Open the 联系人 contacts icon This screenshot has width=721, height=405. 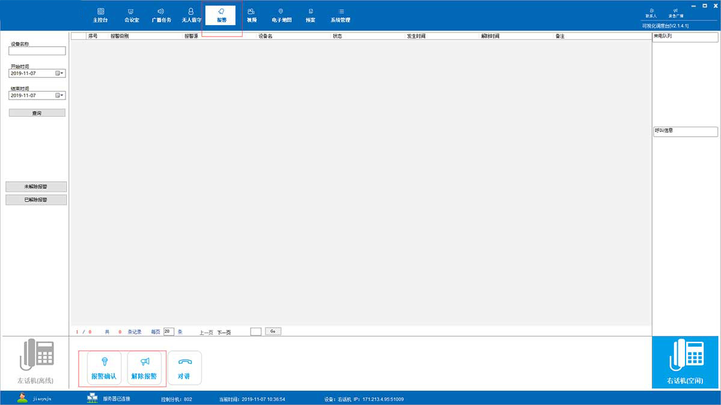(x=651, y=13)
